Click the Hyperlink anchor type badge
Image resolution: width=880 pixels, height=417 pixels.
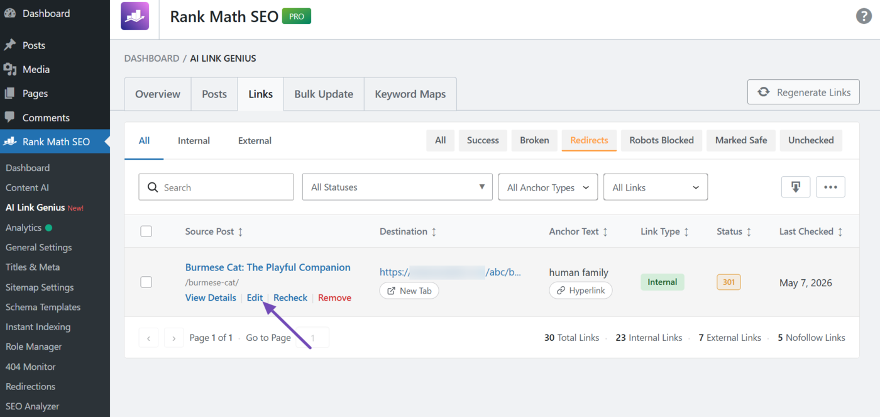point(581,291)
